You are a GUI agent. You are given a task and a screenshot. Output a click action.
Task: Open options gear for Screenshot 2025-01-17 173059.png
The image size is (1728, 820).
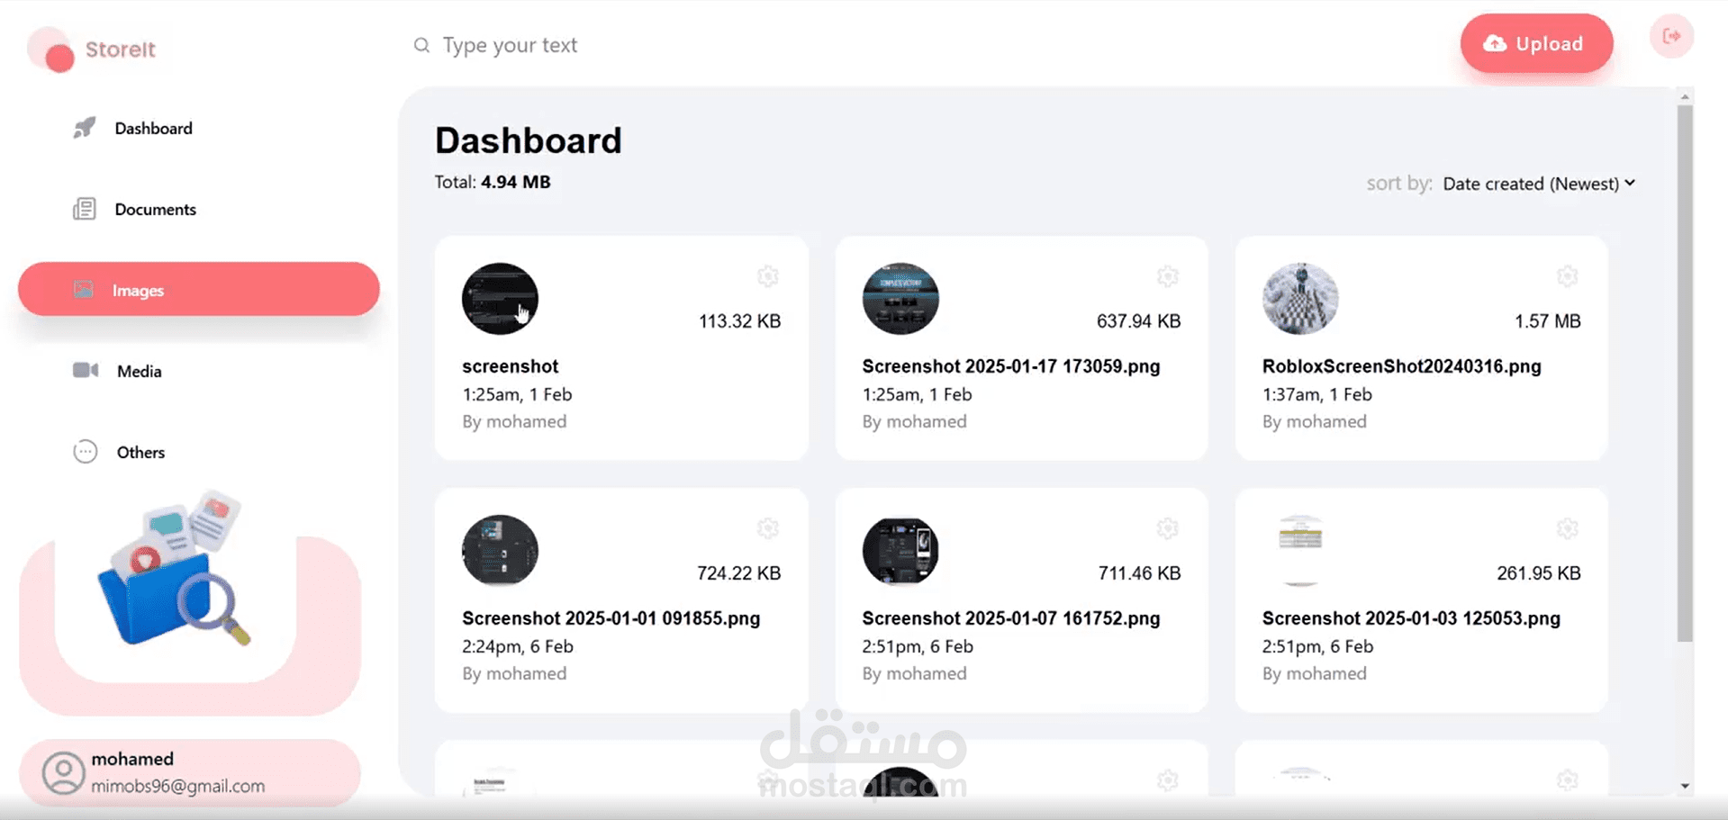tap(1167, 276)
